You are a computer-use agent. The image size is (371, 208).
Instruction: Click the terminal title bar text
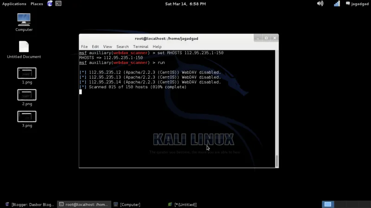click(x=166, y=38)
